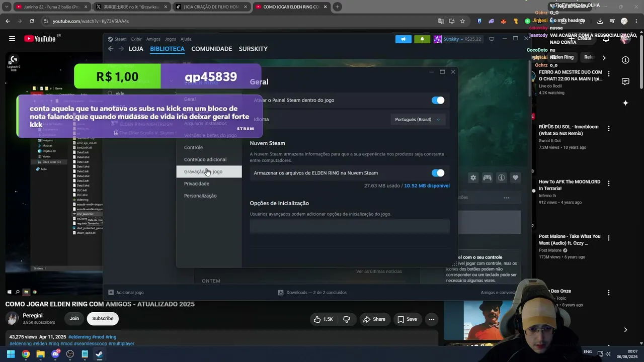This screenshot has height=362, width=644.
Task: Open the Exibir menu in Steam
Action: pos(136,39)
